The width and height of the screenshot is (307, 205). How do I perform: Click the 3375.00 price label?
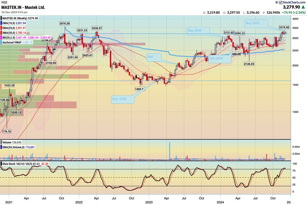click(284, 27)
